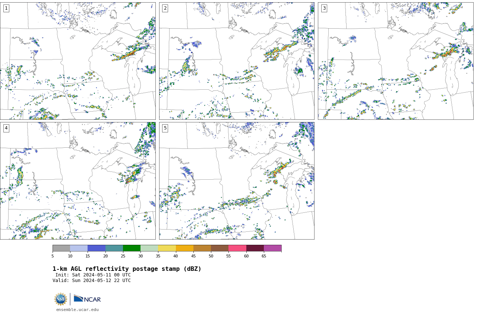Click the panel number label 1
Screen dimensions: 477x314
coord(6,8)
